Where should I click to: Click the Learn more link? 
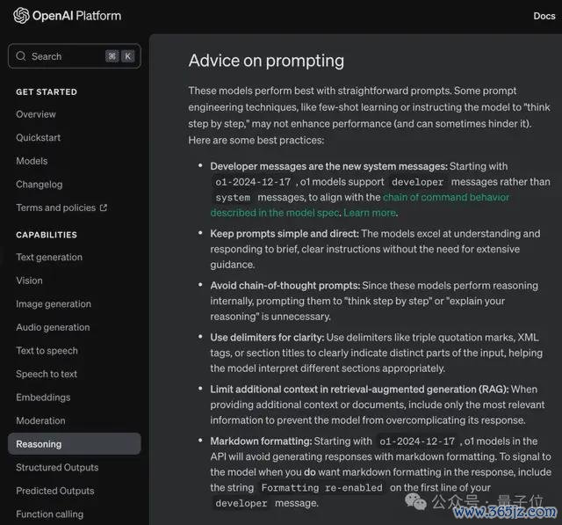370,213
